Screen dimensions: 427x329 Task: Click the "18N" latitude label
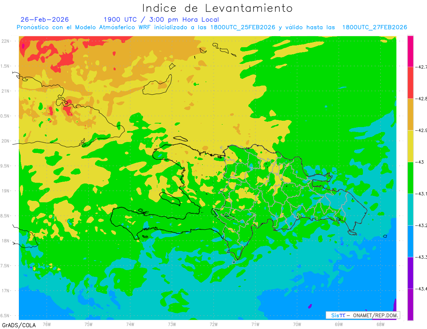[6, 241]
